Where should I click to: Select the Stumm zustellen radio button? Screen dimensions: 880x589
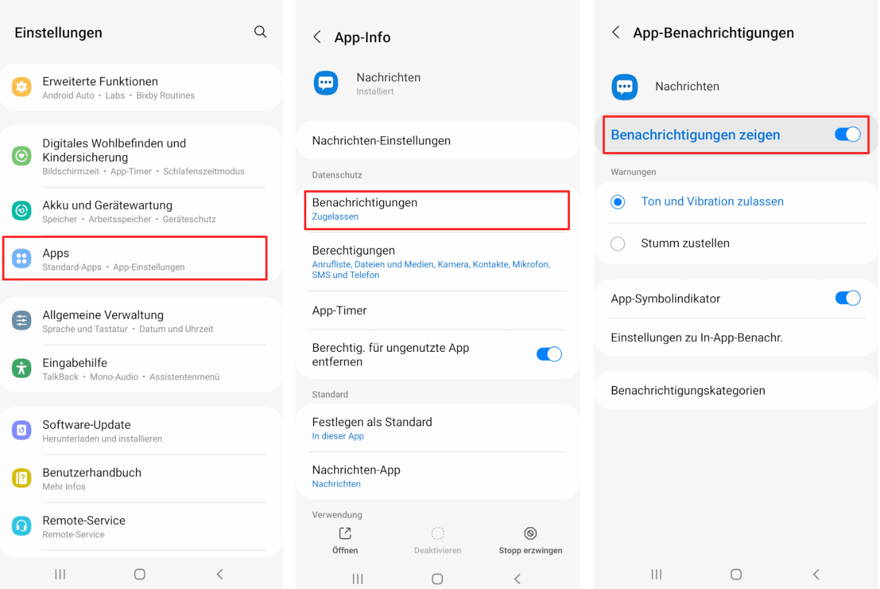pyautogui.click(x=618, y=244)
